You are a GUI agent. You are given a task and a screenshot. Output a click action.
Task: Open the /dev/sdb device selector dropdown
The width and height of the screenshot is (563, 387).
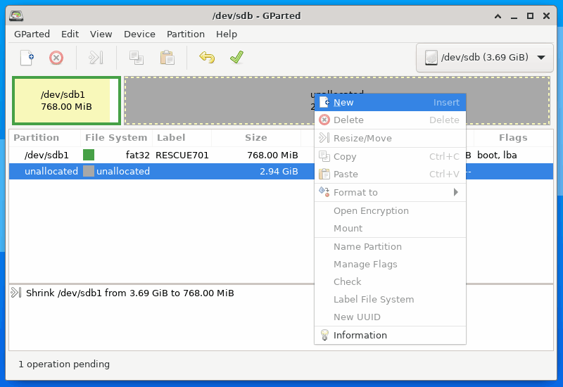(485, 58)
